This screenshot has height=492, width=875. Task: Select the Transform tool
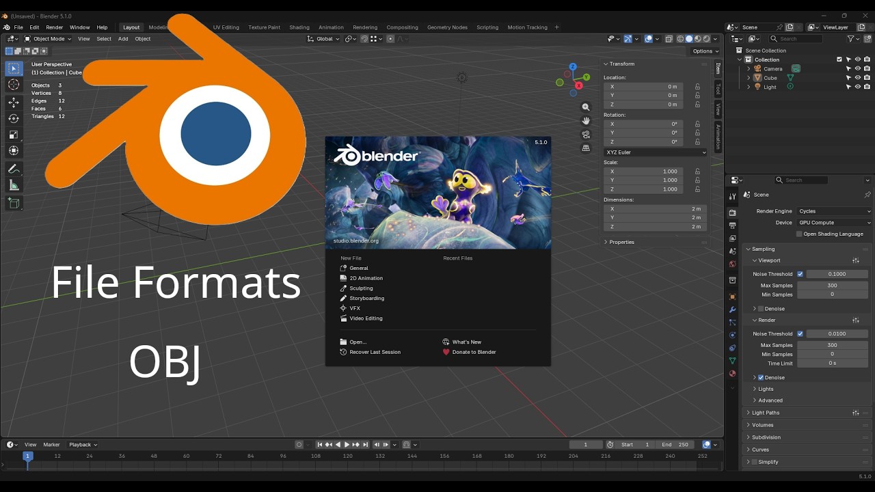coord(14,150)
